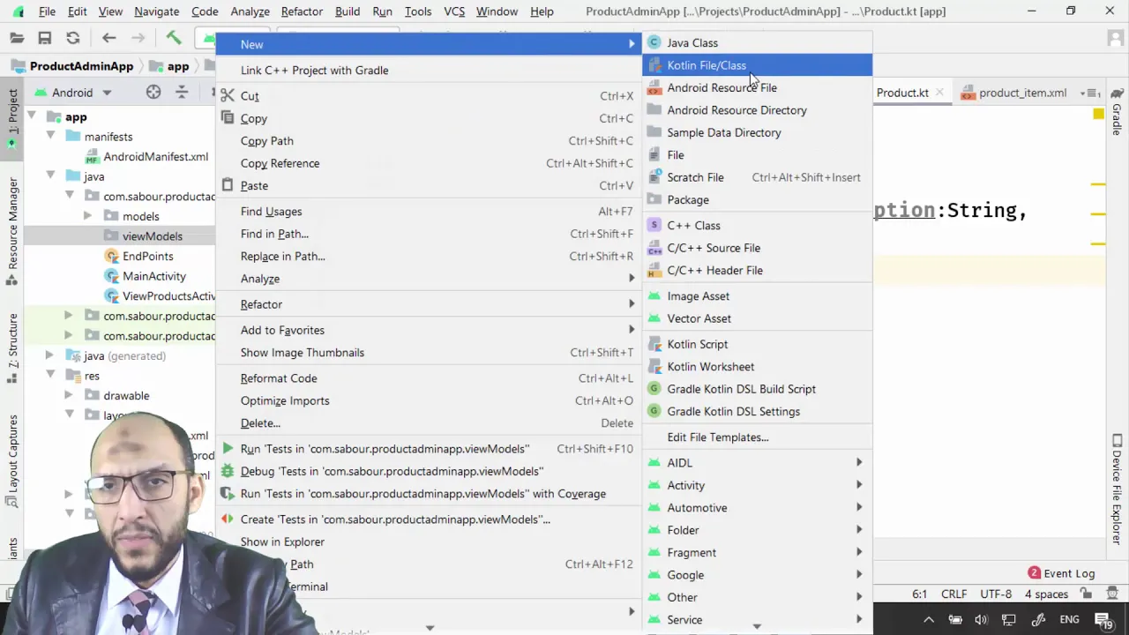Click the Open folder toolbar icon

[x=17, y=38]
